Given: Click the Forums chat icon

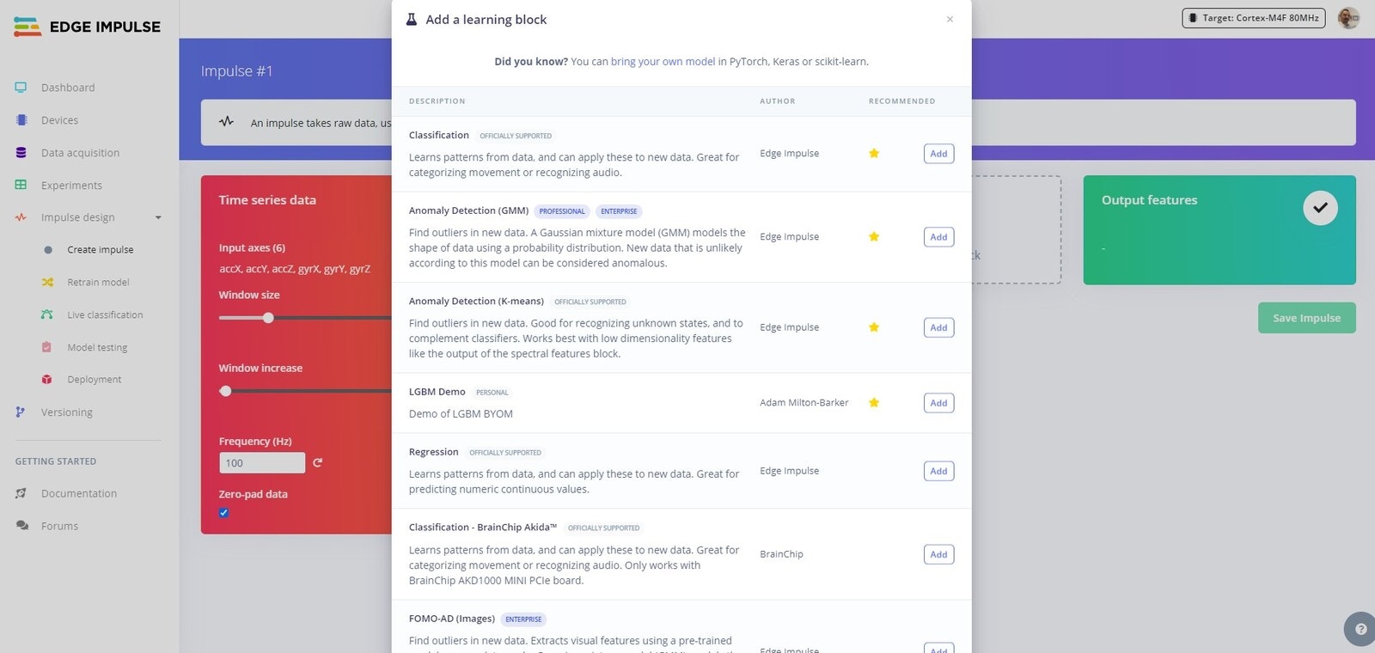Looking at the screenshot, I should 22,526.
